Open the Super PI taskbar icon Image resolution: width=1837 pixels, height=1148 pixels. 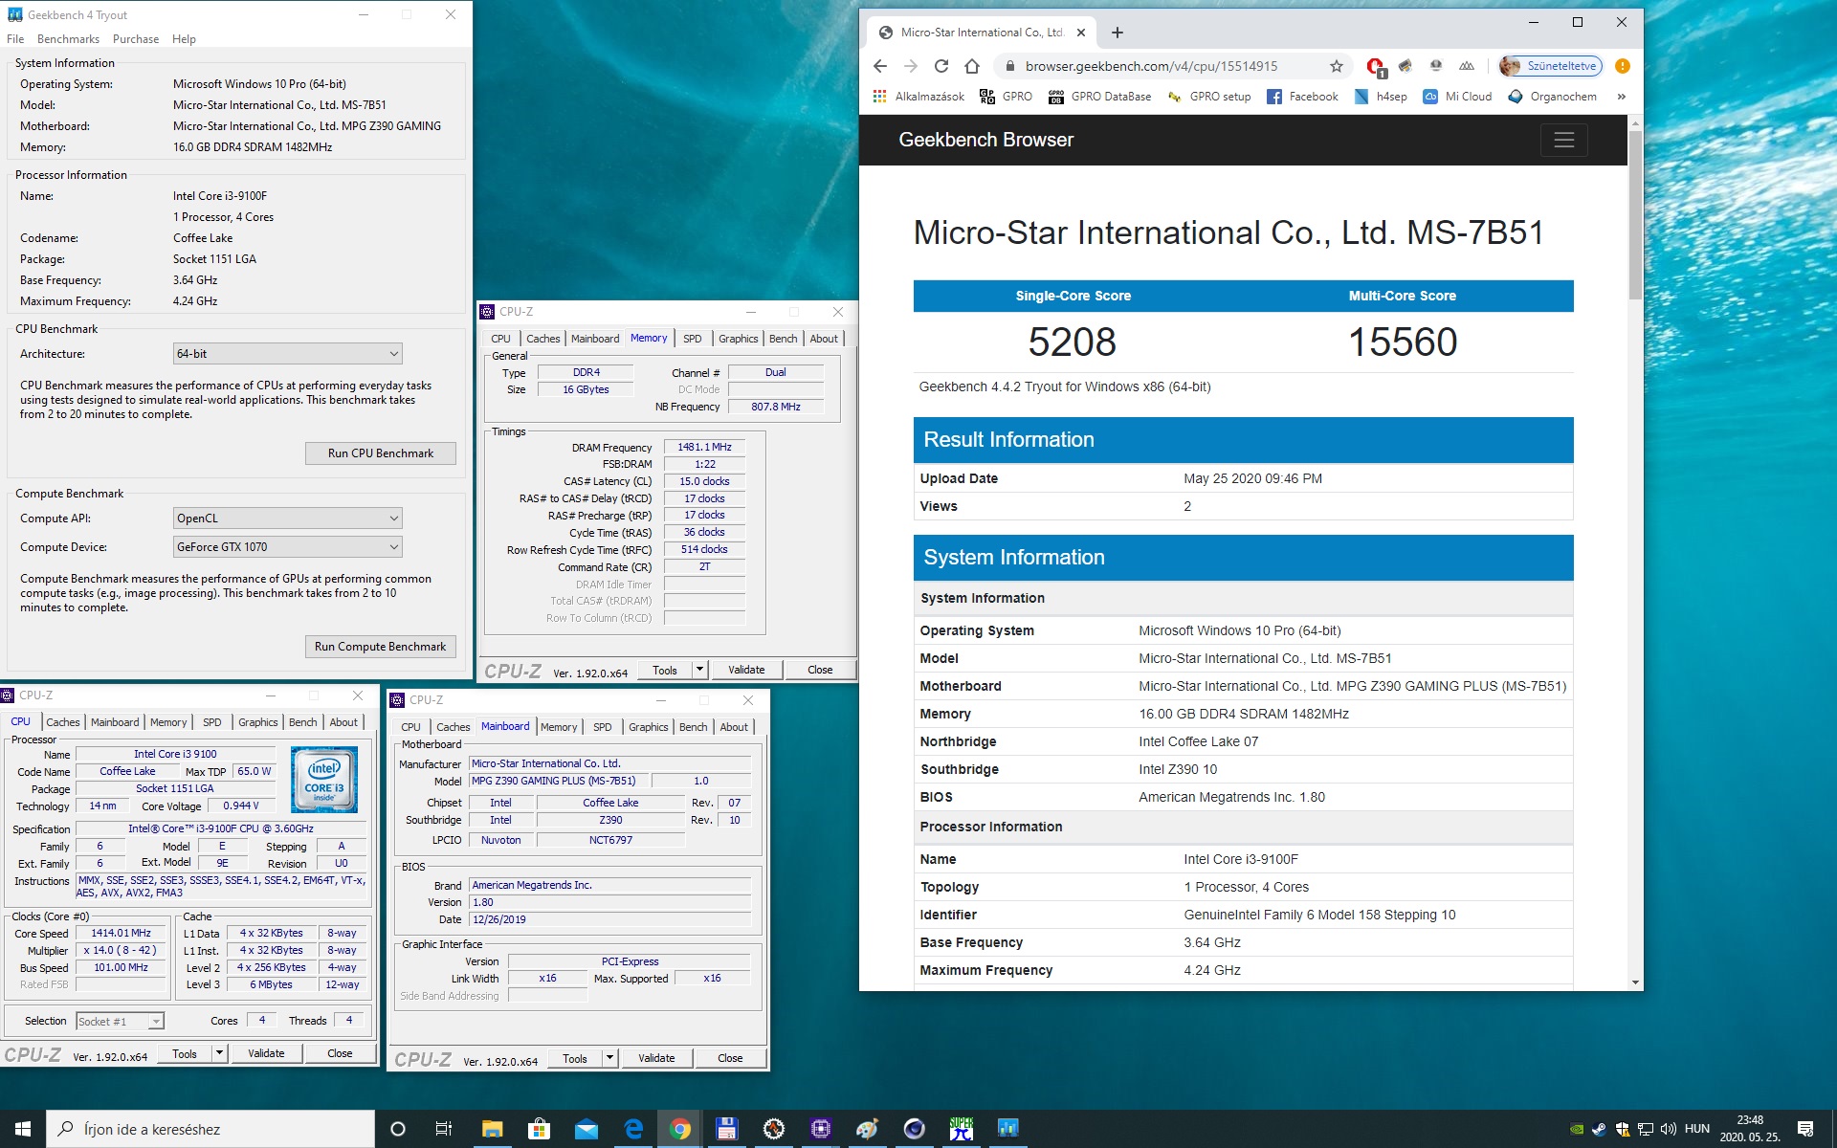pyautogui.click(x=961, y=1129)
